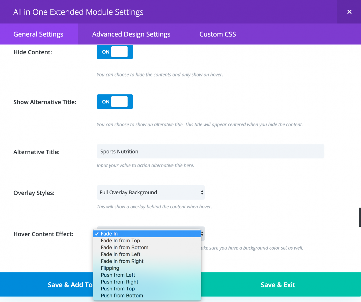Screen dimensions: 361x302
Task: Select Fade In option
Action: [x=147, y=234]
